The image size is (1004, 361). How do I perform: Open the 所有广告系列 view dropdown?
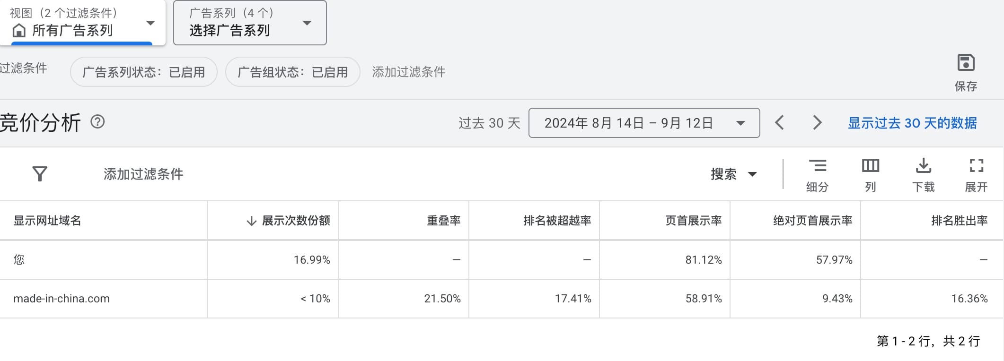(x=83, y=23)
